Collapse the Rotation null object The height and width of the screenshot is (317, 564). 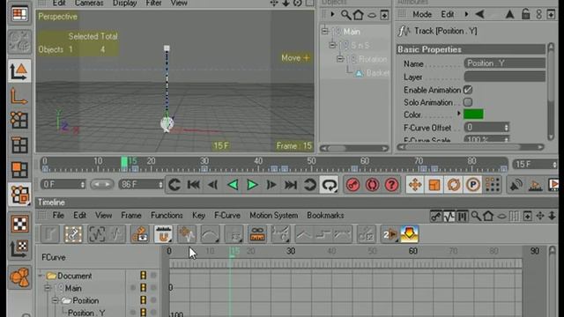pyautogui.click(x=340, y=59)
